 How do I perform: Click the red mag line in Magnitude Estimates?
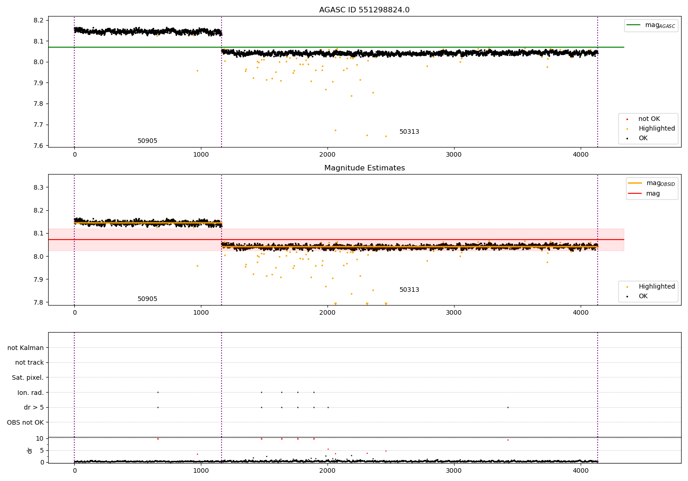[336, 240]
